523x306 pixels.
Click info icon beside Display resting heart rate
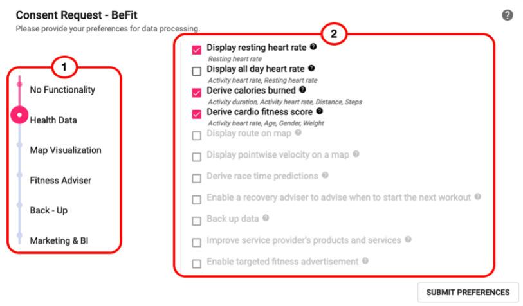coord(313,47)
